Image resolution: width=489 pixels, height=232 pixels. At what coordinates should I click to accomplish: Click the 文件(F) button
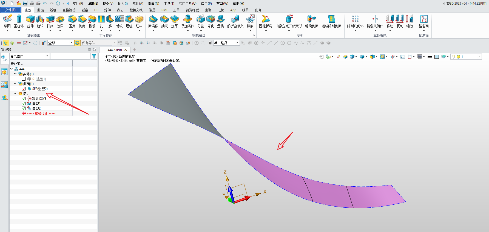pos(10,10)
